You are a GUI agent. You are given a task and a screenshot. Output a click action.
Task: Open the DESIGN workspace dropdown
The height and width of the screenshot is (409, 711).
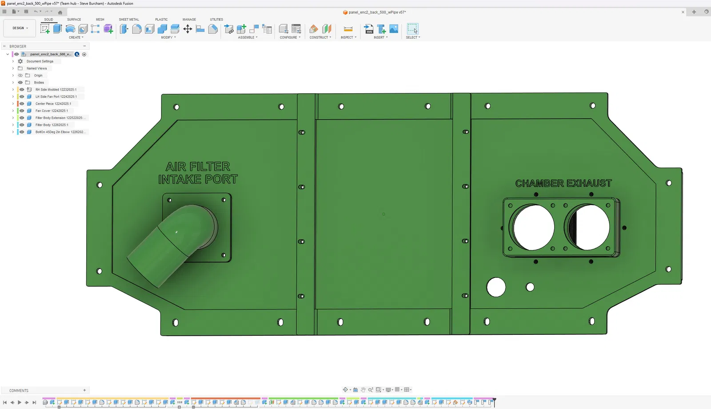coord(20,28)
